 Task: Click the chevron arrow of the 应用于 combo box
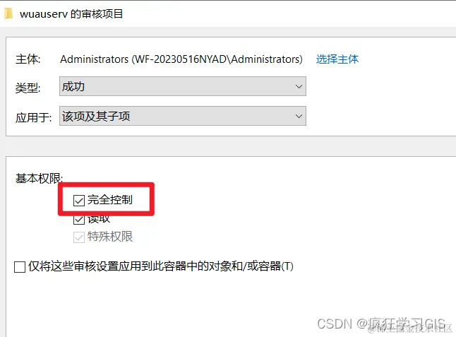[x=299, y=116]
